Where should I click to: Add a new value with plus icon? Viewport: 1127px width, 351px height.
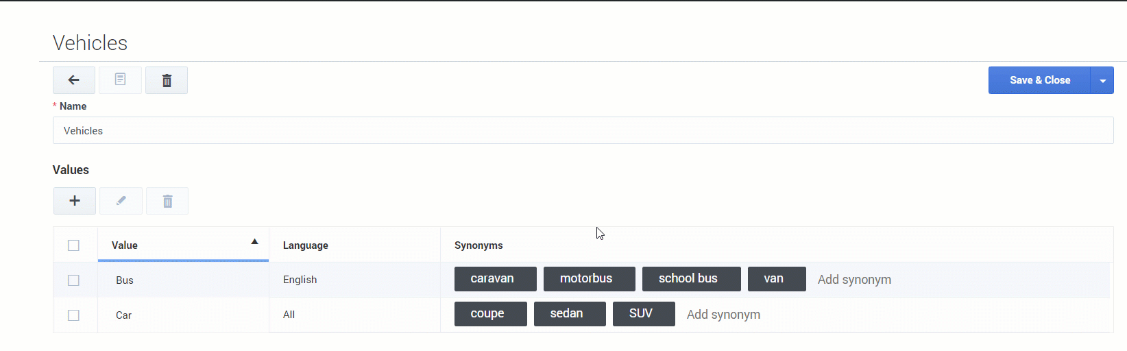pyautogui.click(x=75, y=201)
